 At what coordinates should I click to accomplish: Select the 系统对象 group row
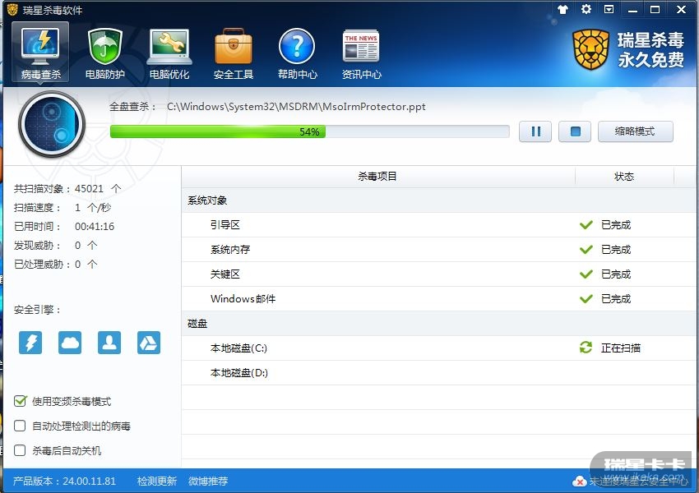pyautogui.click(x=438, y=200)
